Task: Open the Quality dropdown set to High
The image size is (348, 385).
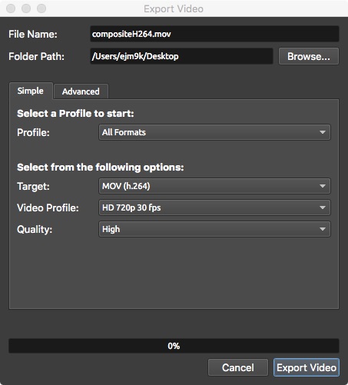Action: click(214, 229)
